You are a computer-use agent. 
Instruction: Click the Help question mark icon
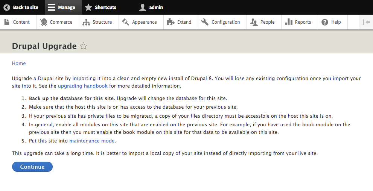325,22
